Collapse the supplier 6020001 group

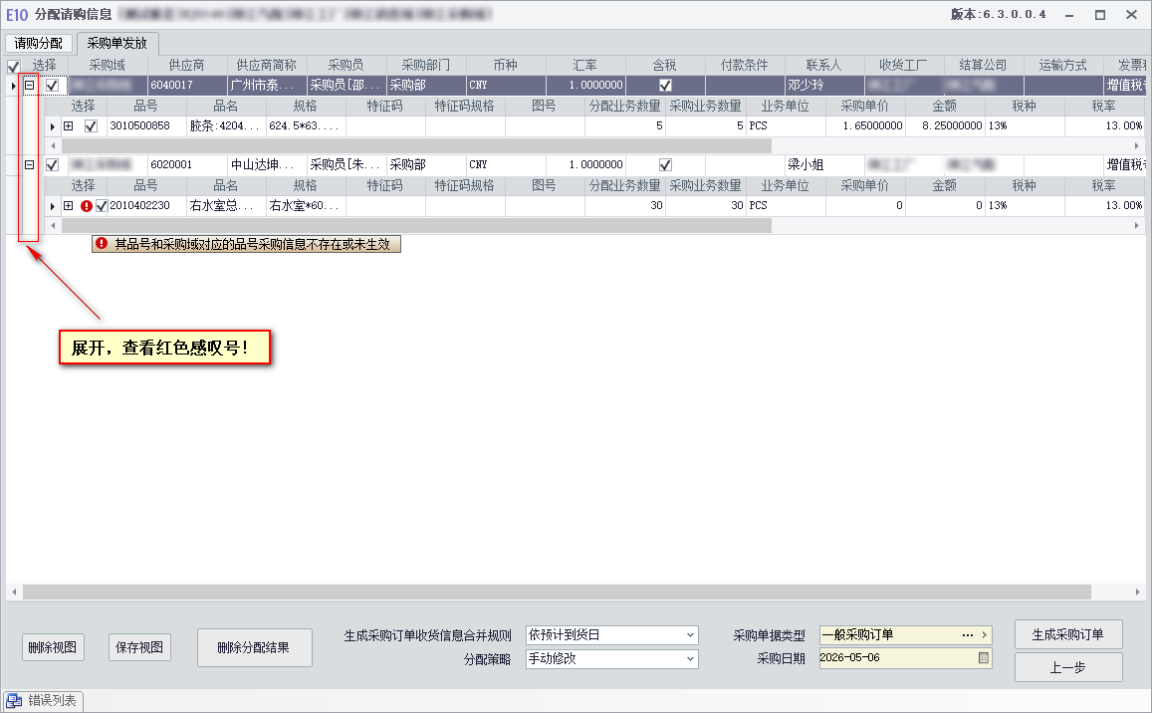(30, 164)
